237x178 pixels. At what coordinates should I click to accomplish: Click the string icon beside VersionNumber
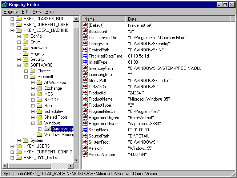pyautogui.click(x=85, y=154)
